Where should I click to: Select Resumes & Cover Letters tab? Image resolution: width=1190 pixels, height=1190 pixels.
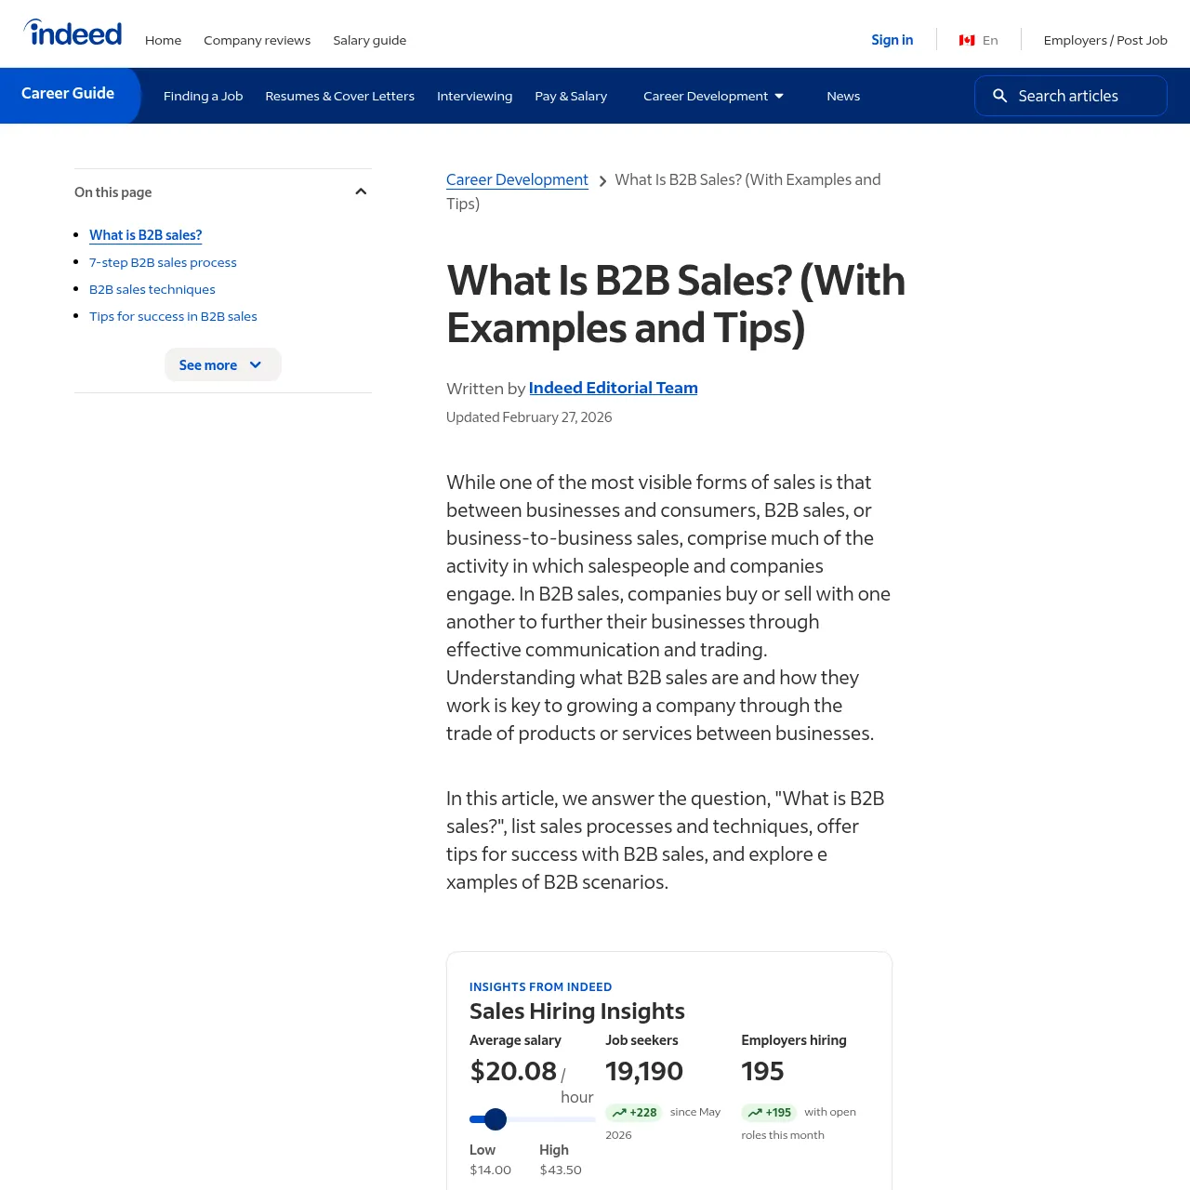coord(339,96)
